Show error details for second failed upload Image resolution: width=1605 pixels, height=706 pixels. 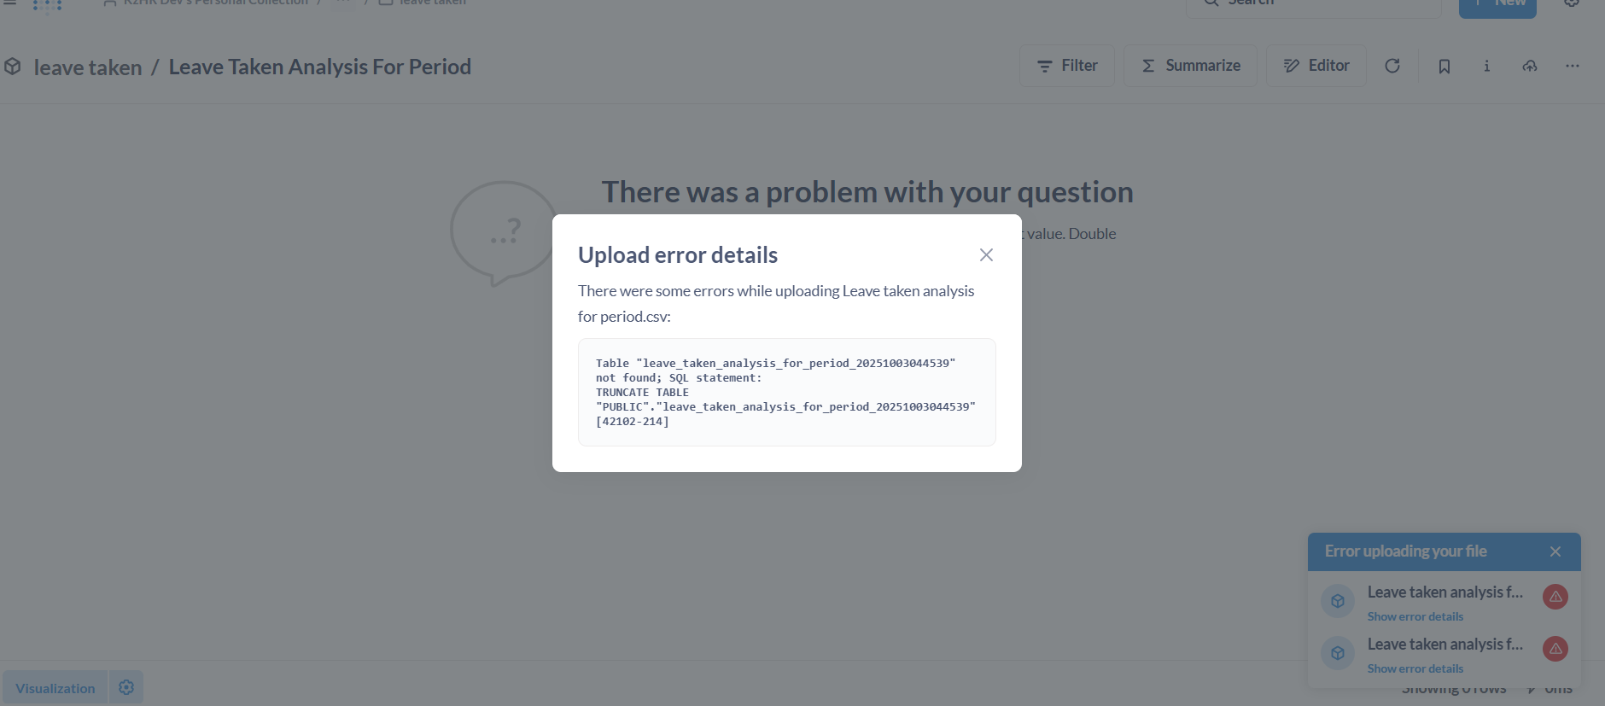click(1415, 668)
